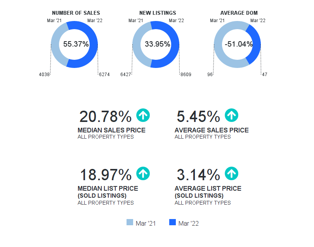Click the AVERAGE DOM chart title
Viewport: 314px width, 247px height.
point(239,13)
